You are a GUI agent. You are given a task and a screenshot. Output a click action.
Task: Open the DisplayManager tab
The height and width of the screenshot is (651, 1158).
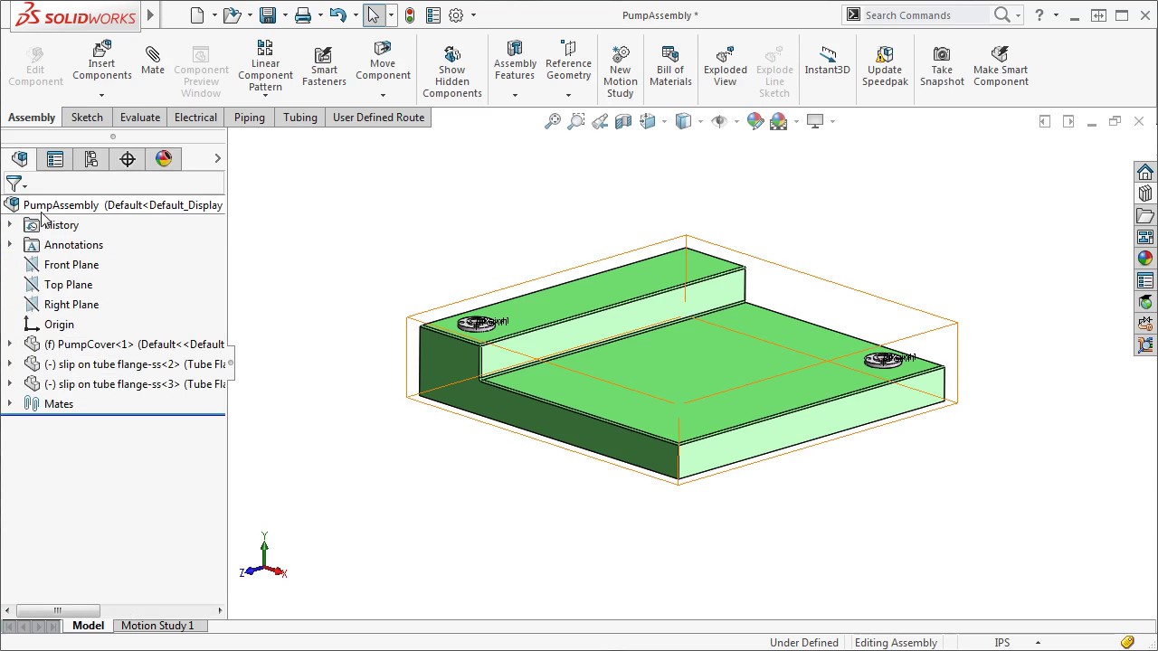click(x=164, y=159)
